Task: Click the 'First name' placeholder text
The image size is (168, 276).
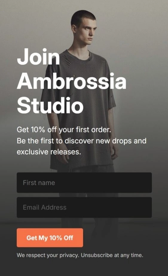Action: tap(39, 183)
